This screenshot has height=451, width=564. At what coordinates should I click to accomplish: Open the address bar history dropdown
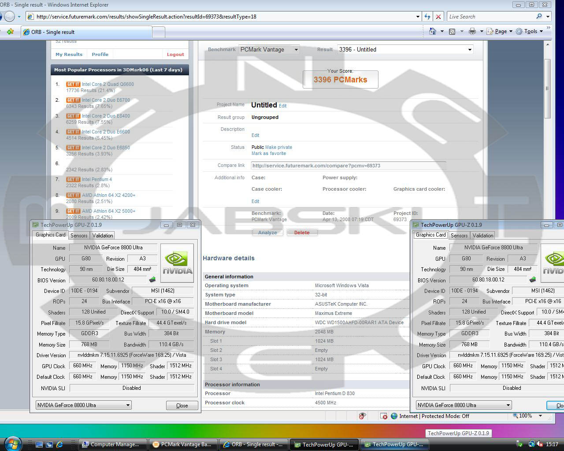click(418, 17)
